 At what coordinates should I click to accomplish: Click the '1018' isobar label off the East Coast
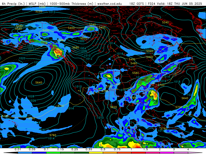pyautogui.click(x=177, y=82)
